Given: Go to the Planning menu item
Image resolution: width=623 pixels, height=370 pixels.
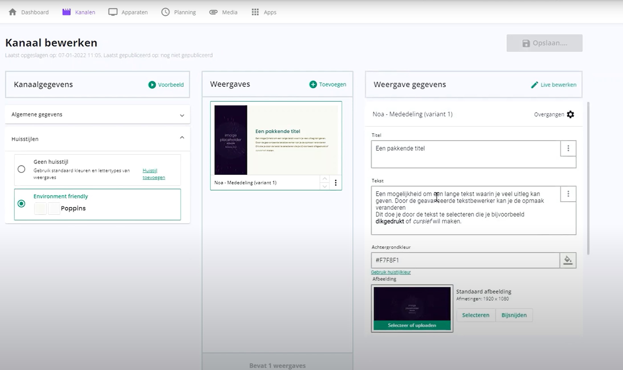Looking at the screenshot, I should pos(179,12).
